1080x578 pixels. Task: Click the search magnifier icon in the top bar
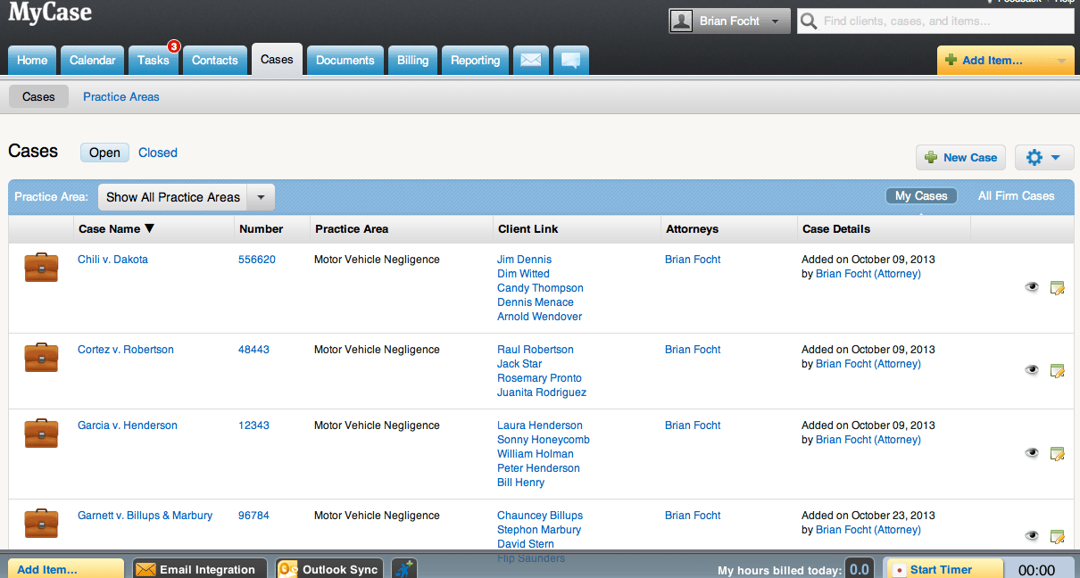click(x=809, y=21)
